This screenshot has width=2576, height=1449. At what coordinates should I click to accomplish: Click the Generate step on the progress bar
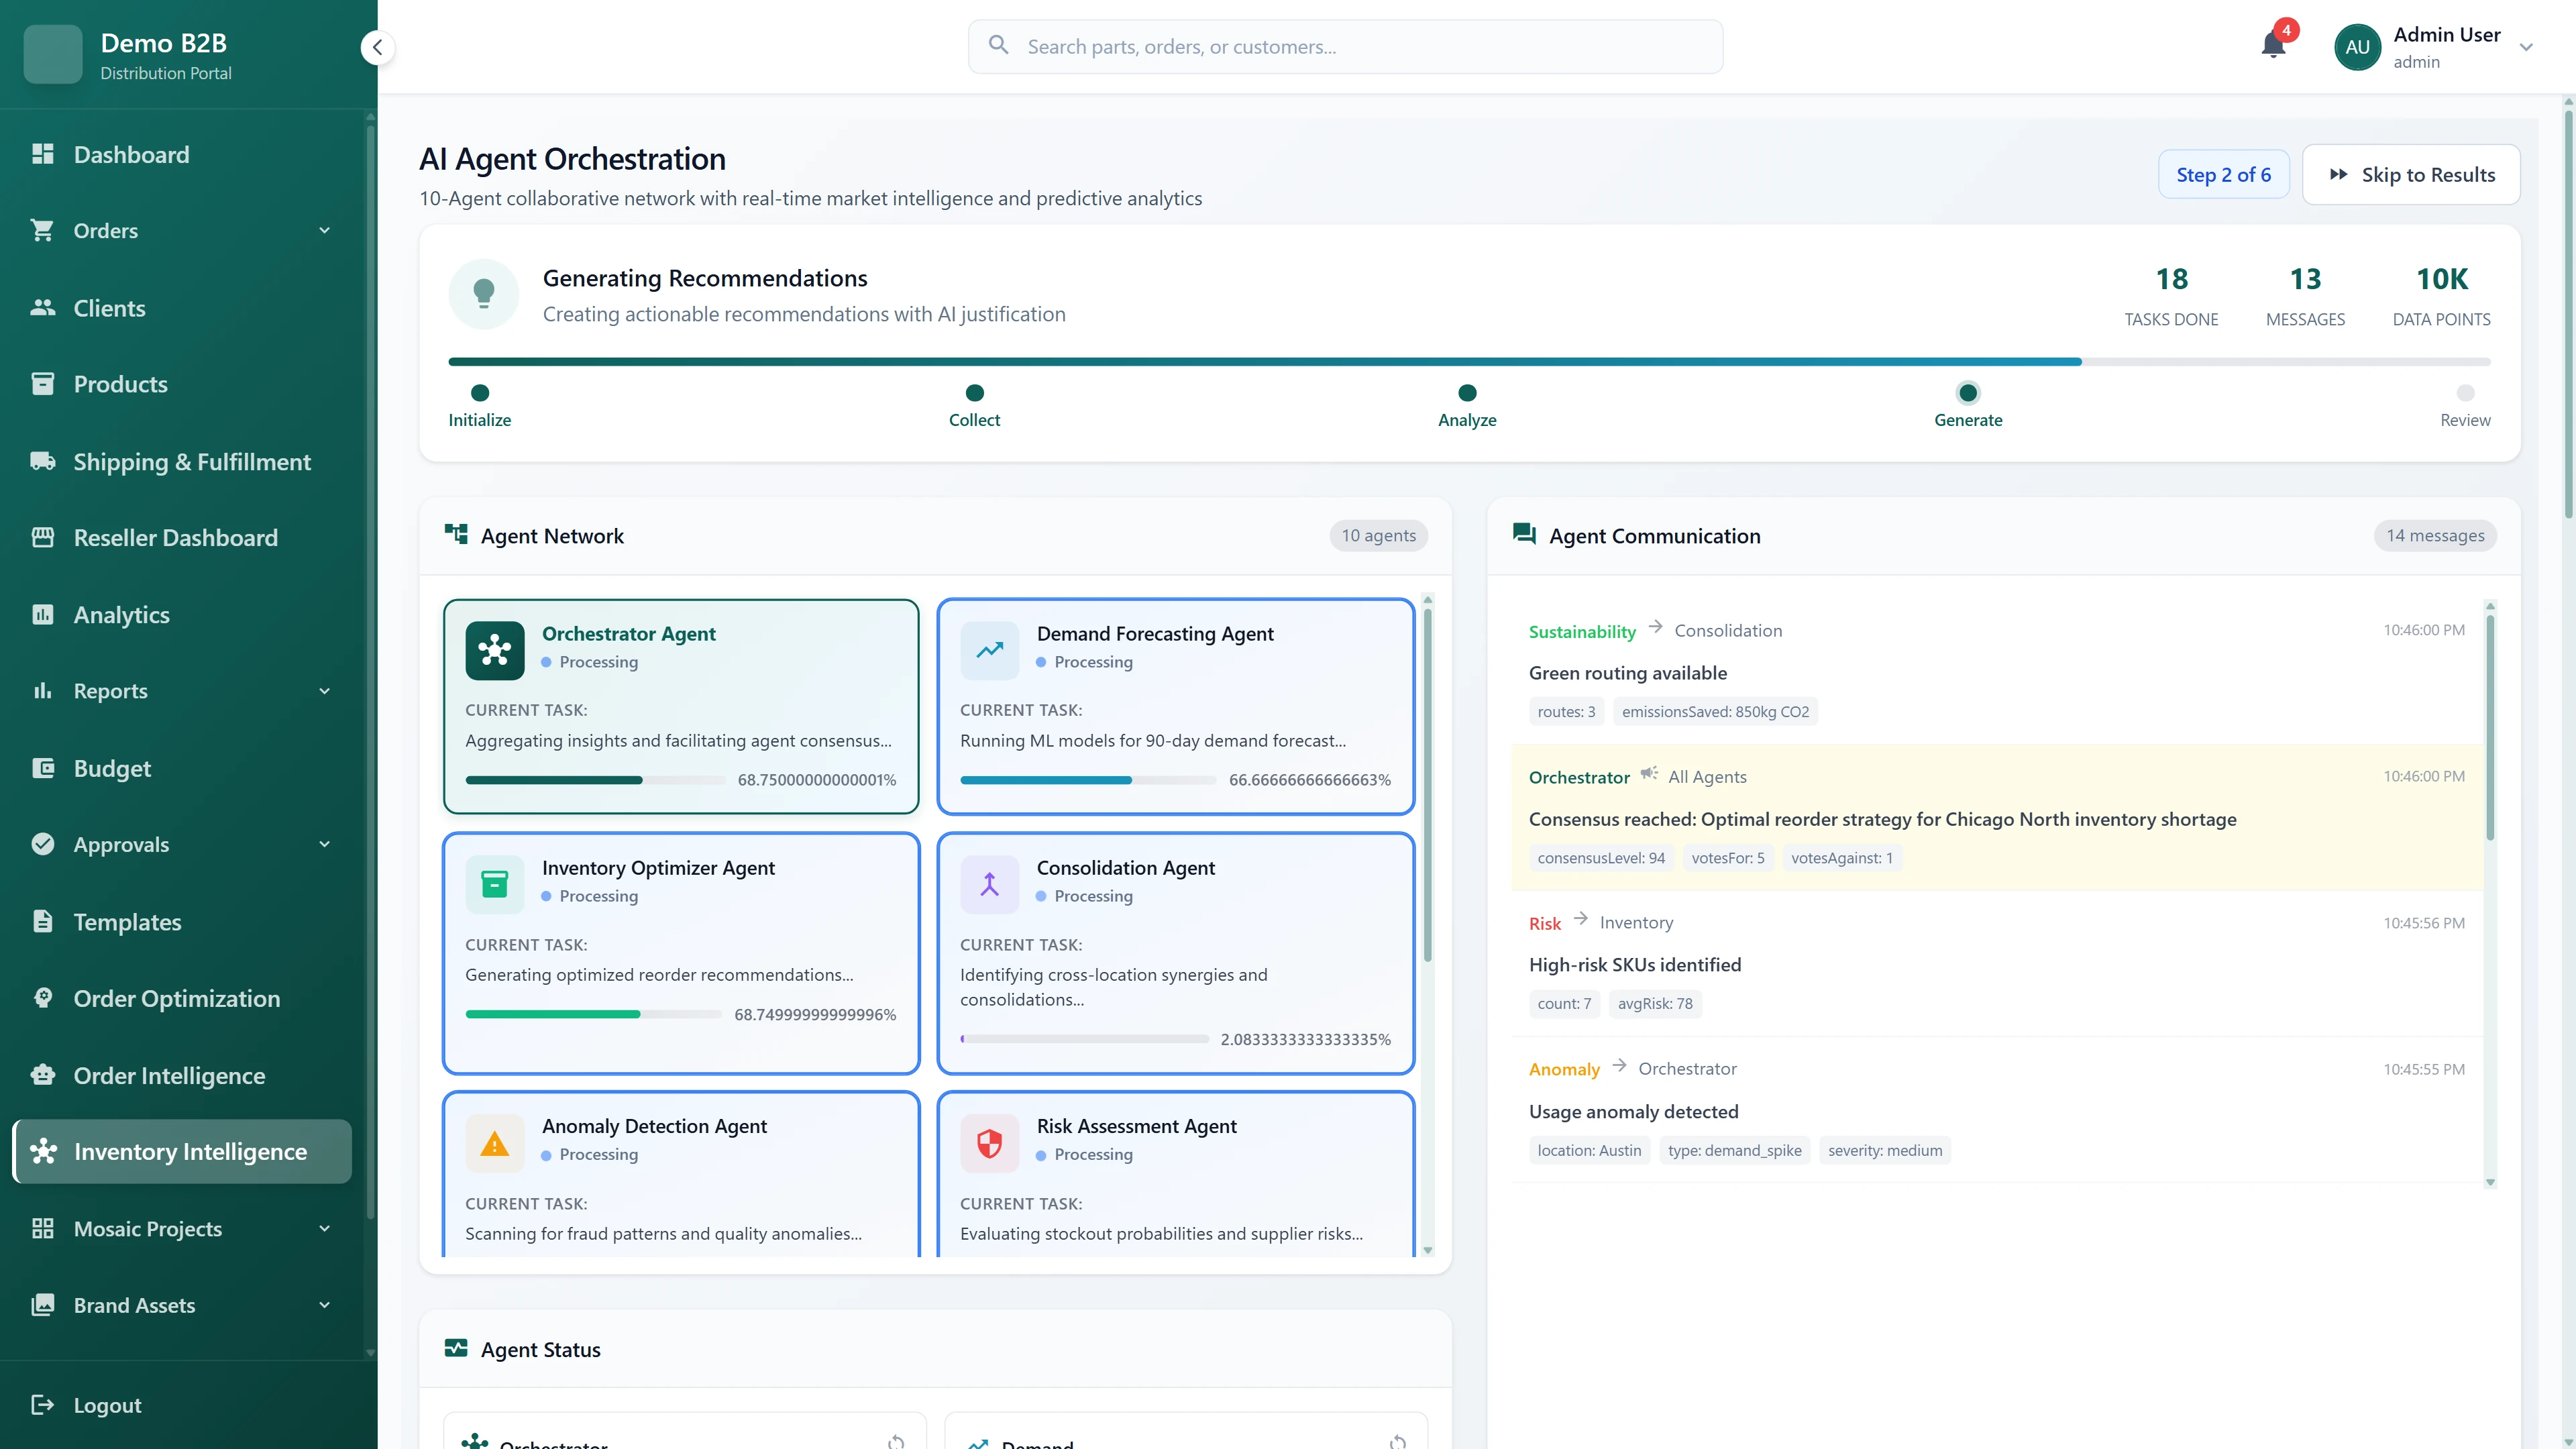pyautogui.click(x=1969, y=394)
